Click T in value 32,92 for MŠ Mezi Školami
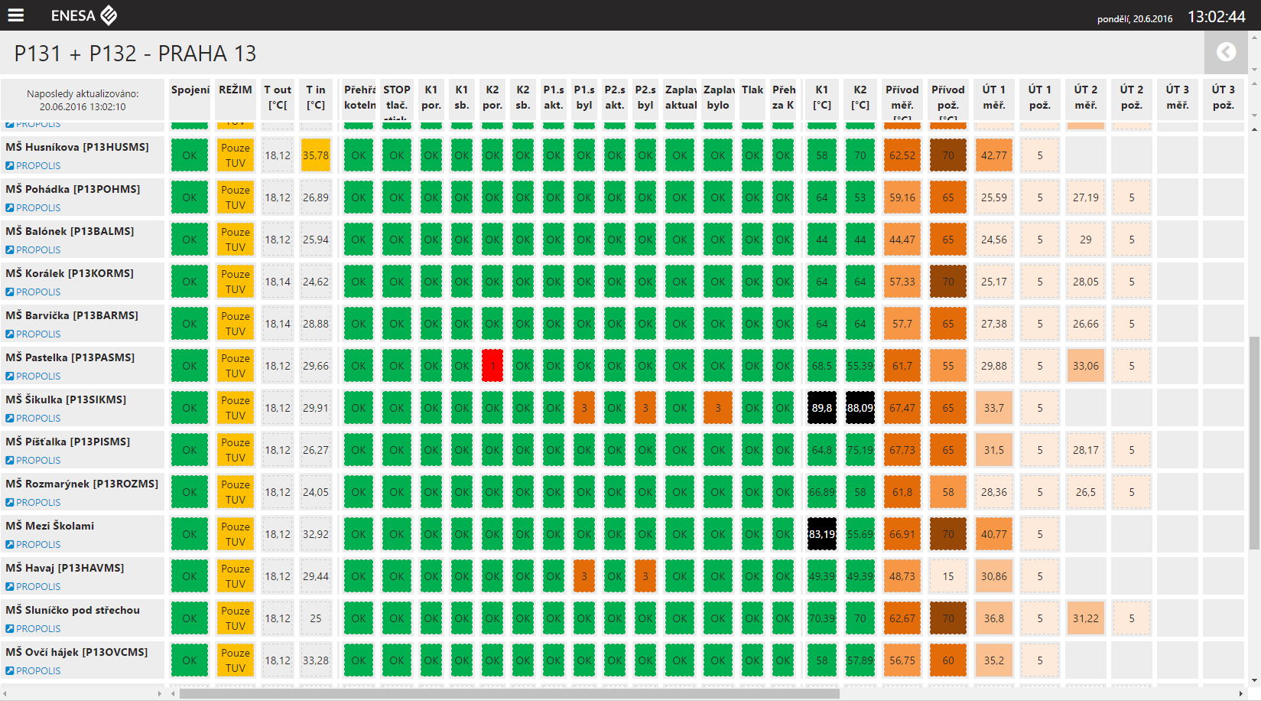This screenshot has width=1261, height=701. pyautogui.click(x=316, y=534)
